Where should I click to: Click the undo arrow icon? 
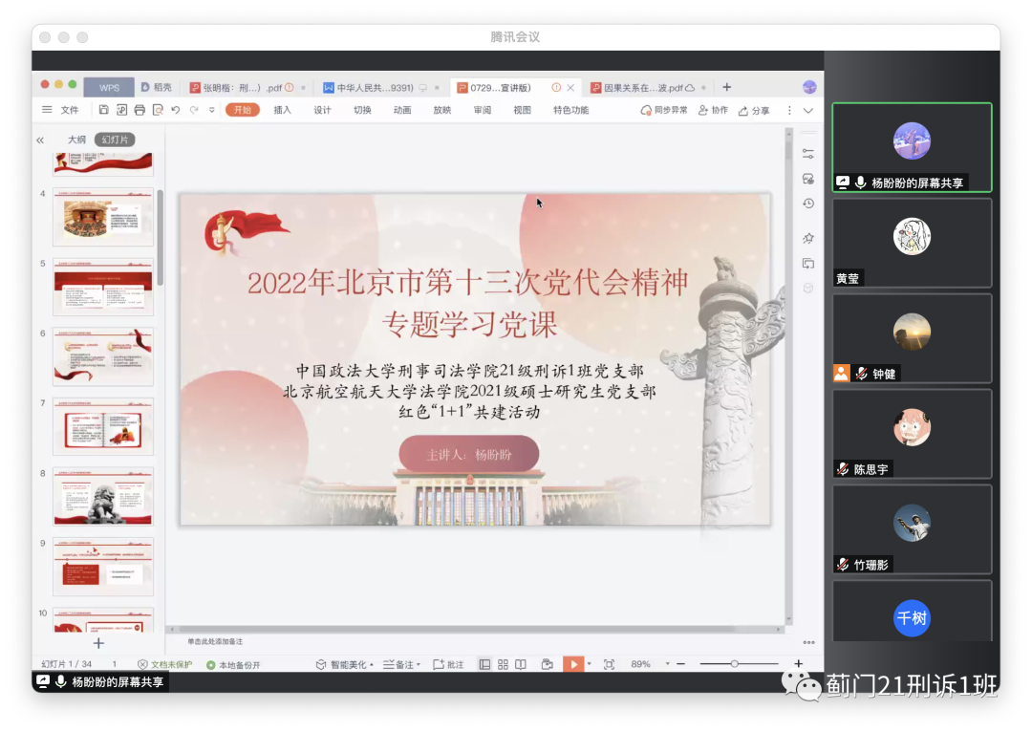[176, 110]
